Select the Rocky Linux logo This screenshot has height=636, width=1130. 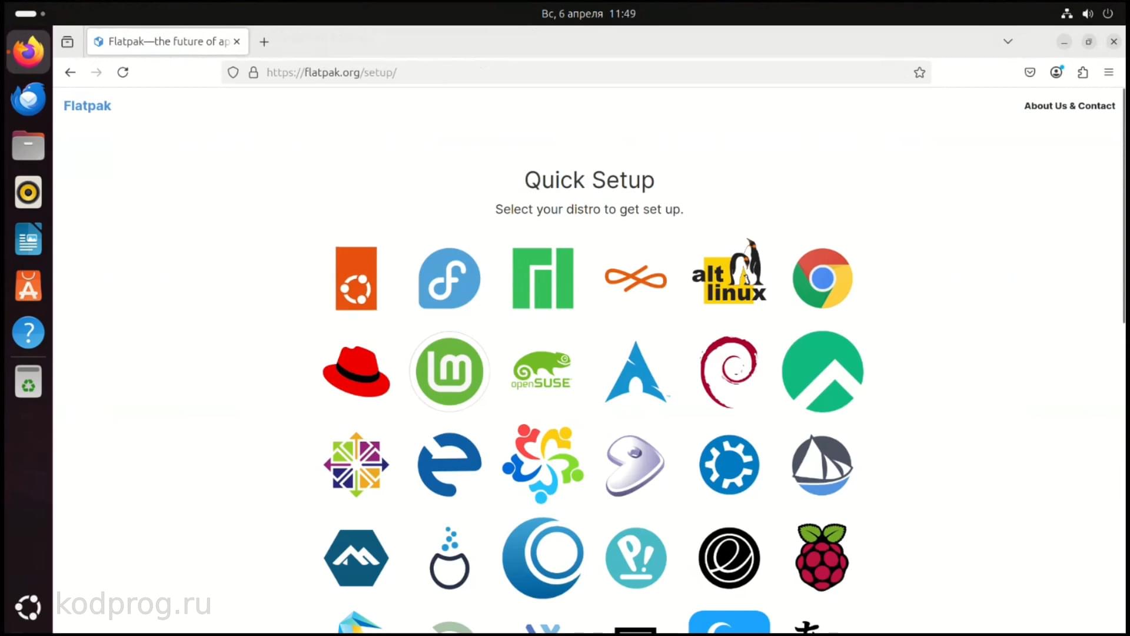pyautogui.click(x=823, y=372)
